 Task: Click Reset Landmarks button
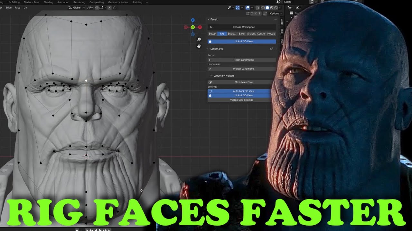(x=242, y=60)
